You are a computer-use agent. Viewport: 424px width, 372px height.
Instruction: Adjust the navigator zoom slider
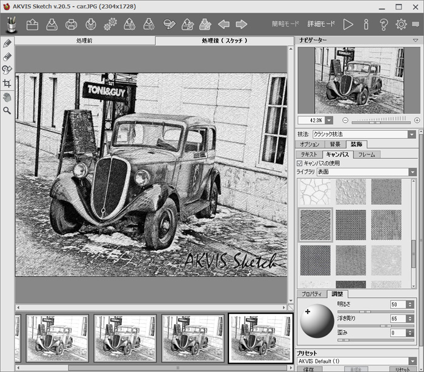(381, 122)
